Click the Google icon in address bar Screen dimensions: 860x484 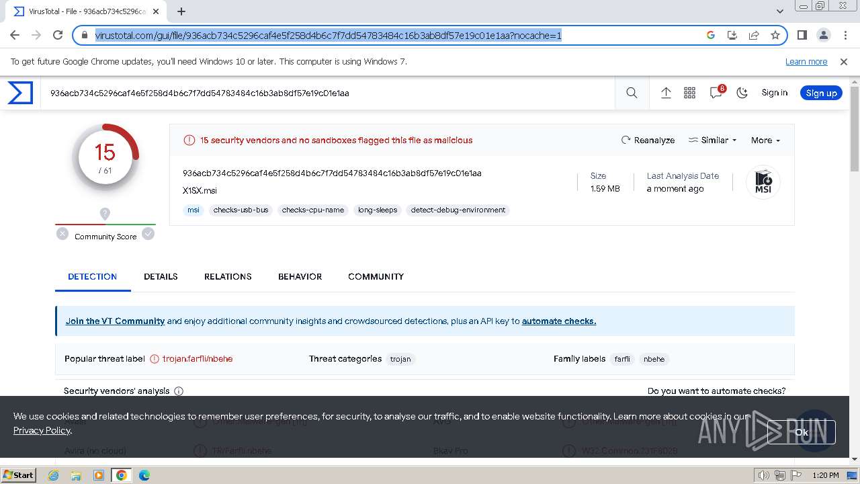click(x=711, y=36)
